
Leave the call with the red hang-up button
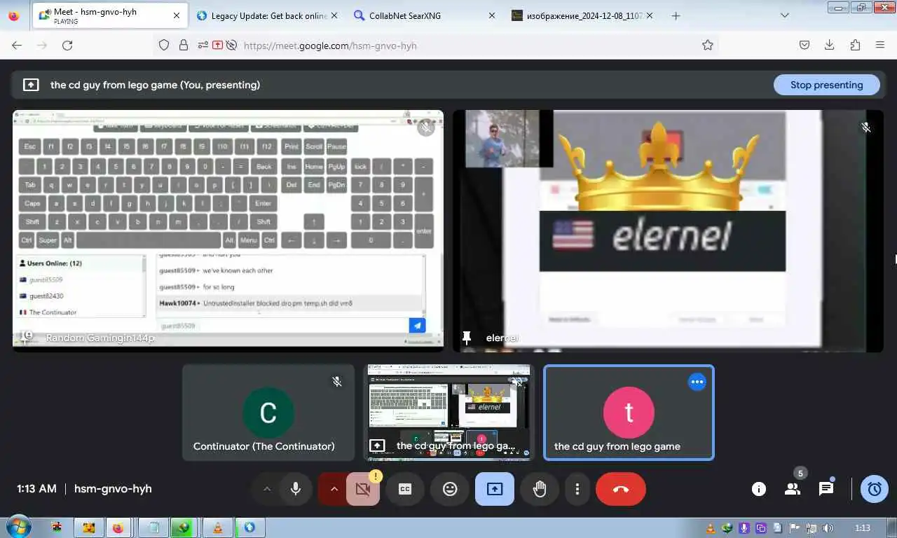621,489
